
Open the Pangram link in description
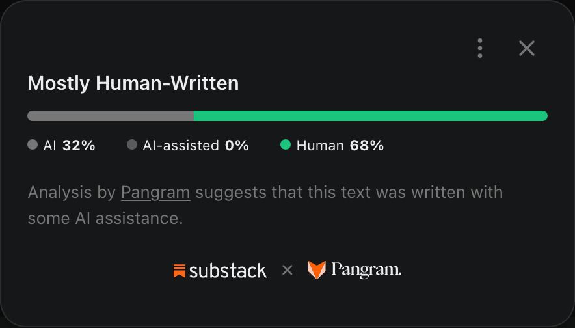(x=155, y=192)
